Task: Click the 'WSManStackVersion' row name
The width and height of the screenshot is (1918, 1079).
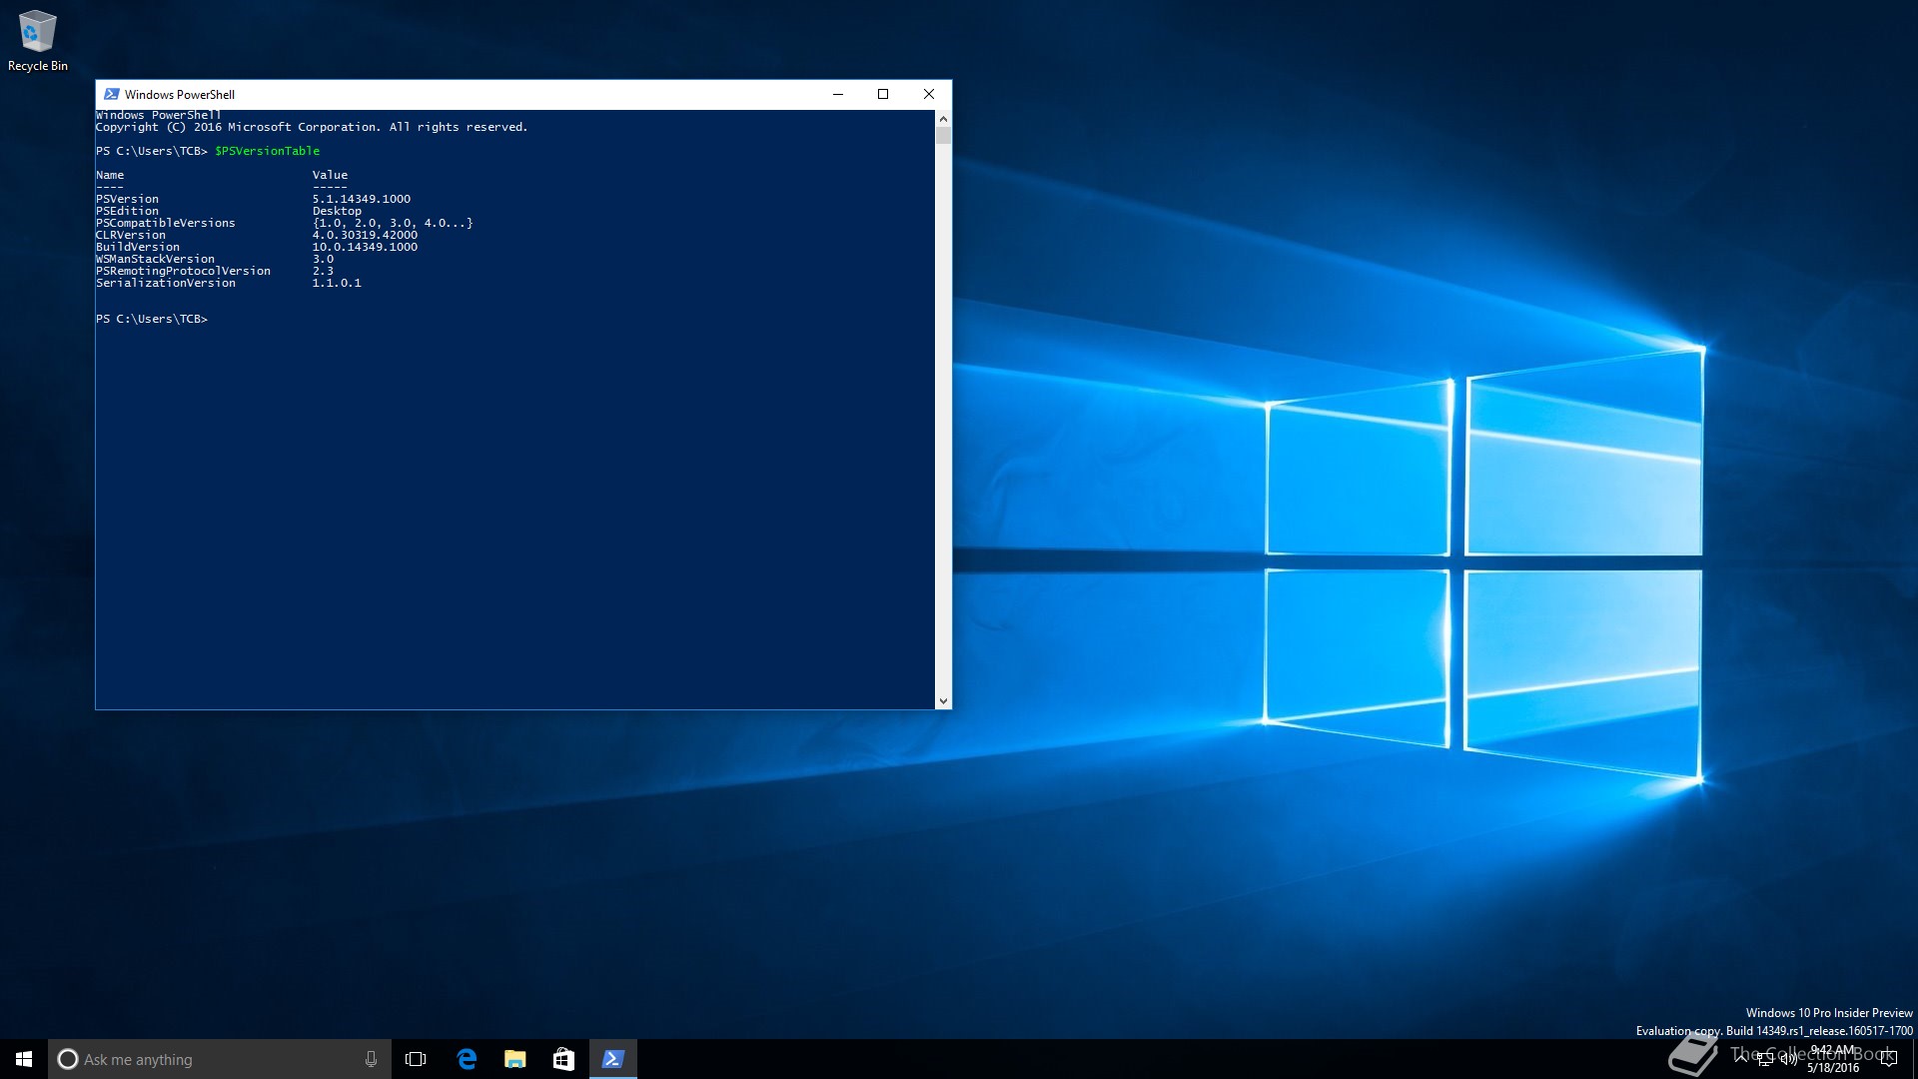Action: pos(155,259)
